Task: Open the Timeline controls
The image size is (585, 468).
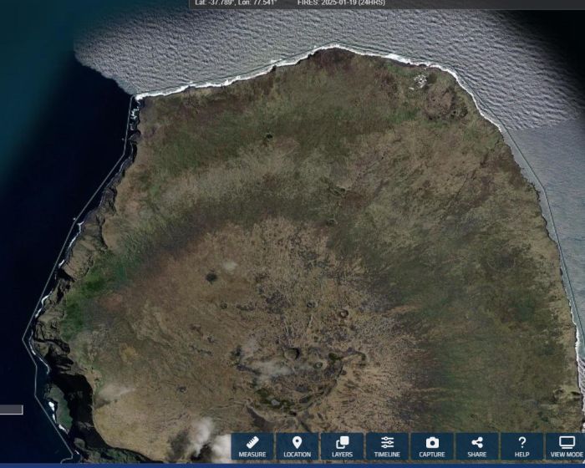Action: [x=387, y=446]
